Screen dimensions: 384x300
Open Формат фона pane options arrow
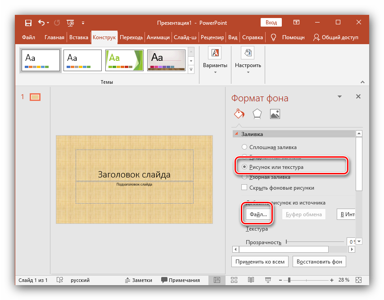click(340, 96)
